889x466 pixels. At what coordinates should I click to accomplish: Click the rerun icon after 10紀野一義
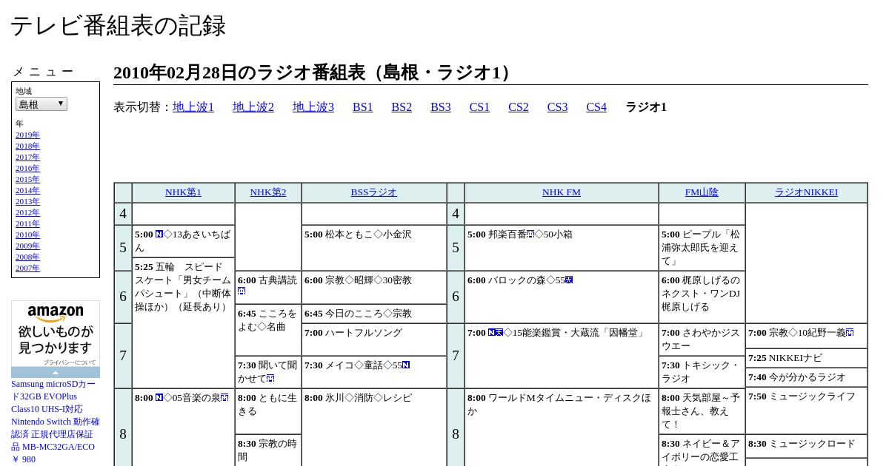(x=850, y=333)
